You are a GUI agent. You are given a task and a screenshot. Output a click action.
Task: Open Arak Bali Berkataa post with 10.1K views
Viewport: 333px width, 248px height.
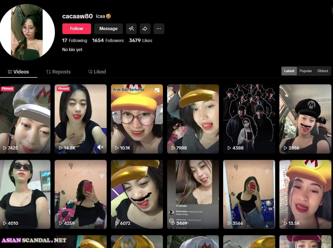(137, 119)
